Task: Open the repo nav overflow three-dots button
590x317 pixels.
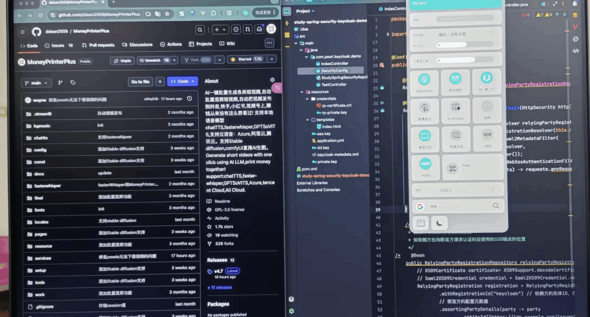Action: (x=269, y=43)
